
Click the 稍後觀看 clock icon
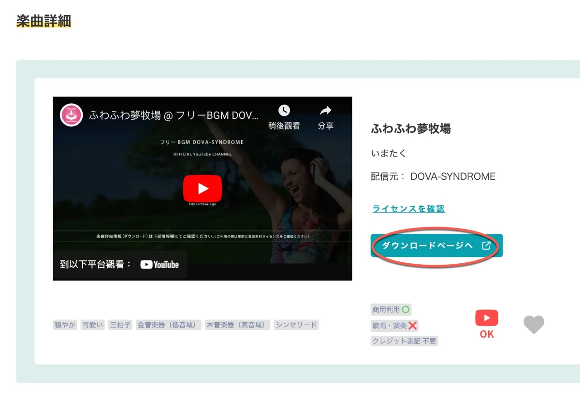[284, 110]
